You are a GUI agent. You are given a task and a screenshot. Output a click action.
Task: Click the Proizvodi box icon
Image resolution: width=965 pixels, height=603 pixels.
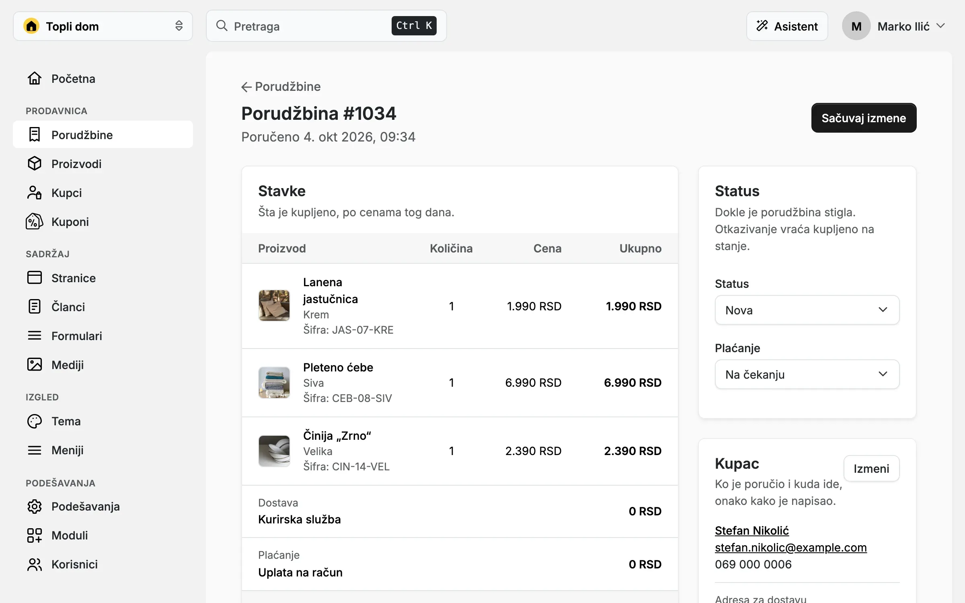[35, 164]
